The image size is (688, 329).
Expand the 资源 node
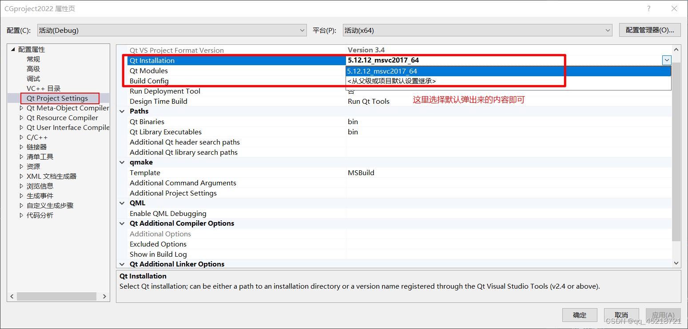pyautogui.click(x=22, y=167)
